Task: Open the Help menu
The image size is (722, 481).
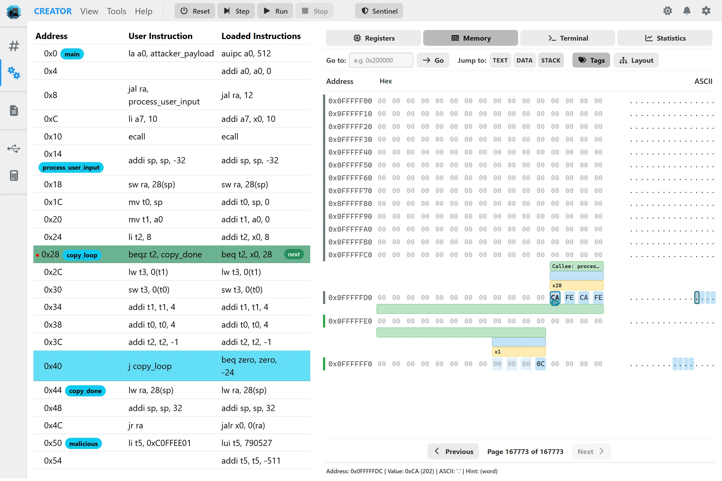Action: 143,11
